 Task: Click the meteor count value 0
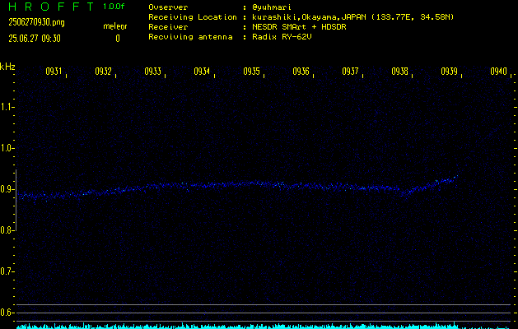point(118,39)
